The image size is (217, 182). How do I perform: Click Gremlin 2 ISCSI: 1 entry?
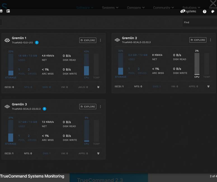(x=119, y=87)
